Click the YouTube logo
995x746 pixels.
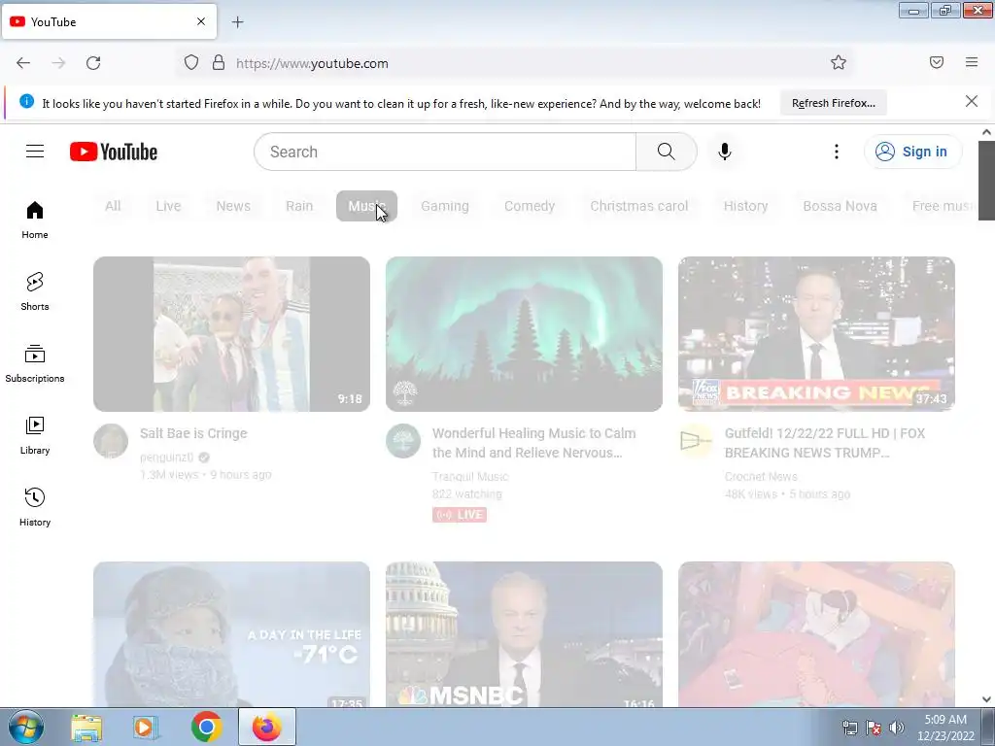pyautogui.click(x=114, y=152)
